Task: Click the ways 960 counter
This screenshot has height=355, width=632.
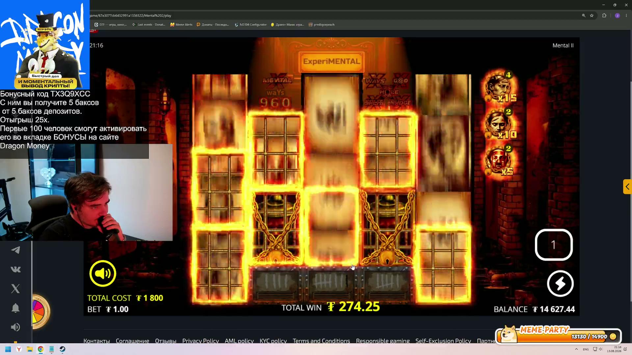Action: click(275, 99)
